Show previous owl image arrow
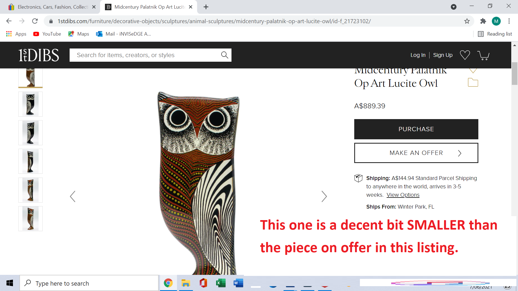 pos(73,196)
